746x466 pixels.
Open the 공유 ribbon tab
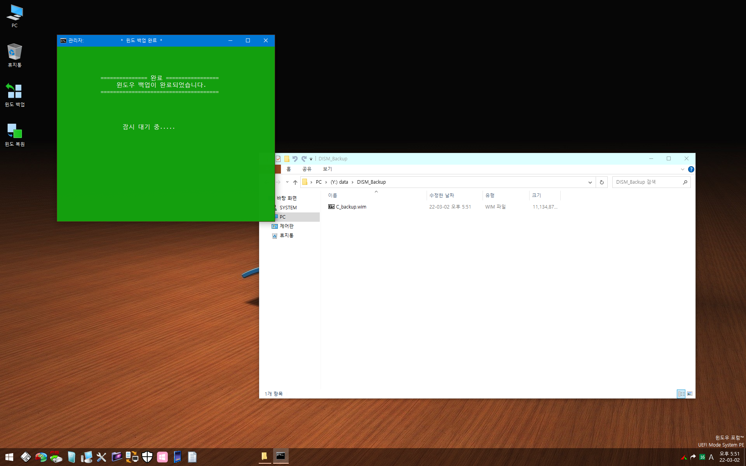click(307, 169)
